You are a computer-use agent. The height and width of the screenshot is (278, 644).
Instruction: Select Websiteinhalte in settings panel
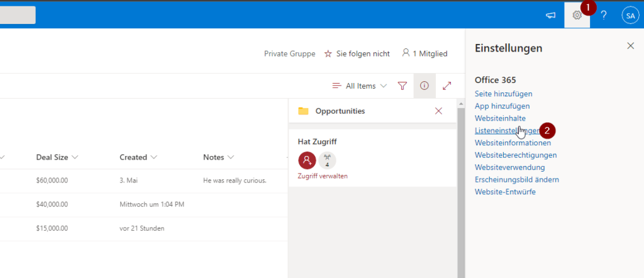coord(500,118)
